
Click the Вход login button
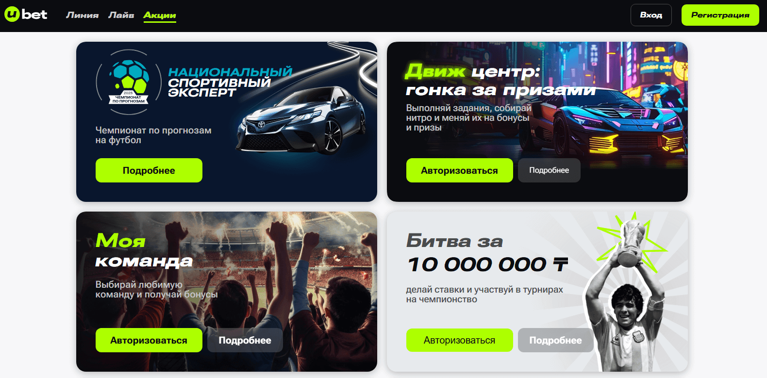coord(651,15)
